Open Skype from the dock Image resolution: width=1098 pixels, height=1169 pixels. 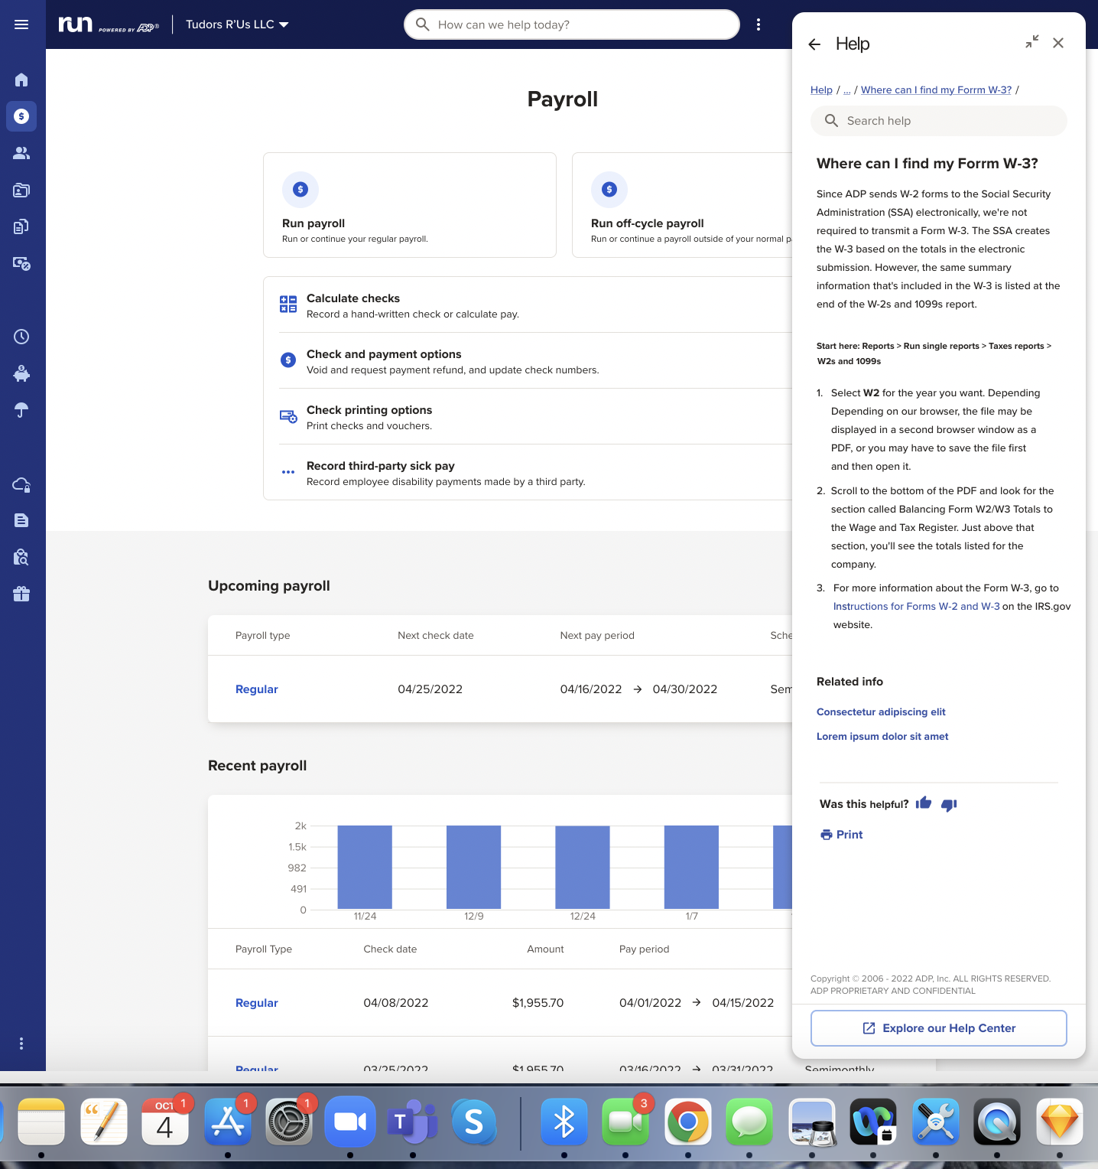474,1122
